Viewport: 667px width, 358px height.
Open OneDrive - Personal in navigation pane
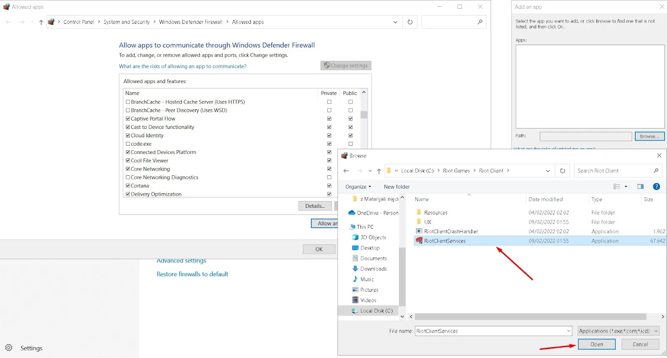click(x=373, y=213)
